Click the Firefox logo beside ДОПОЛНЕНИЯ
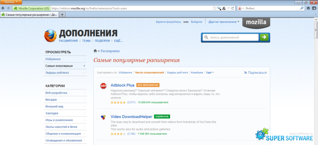Viewport: 318px width, 145px height. [50, 36]
